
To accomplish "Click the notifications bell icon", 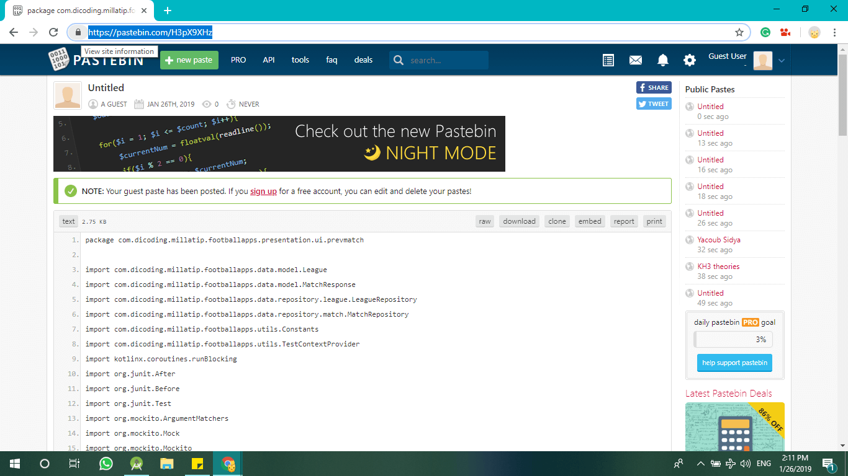I will click(663, 60).
